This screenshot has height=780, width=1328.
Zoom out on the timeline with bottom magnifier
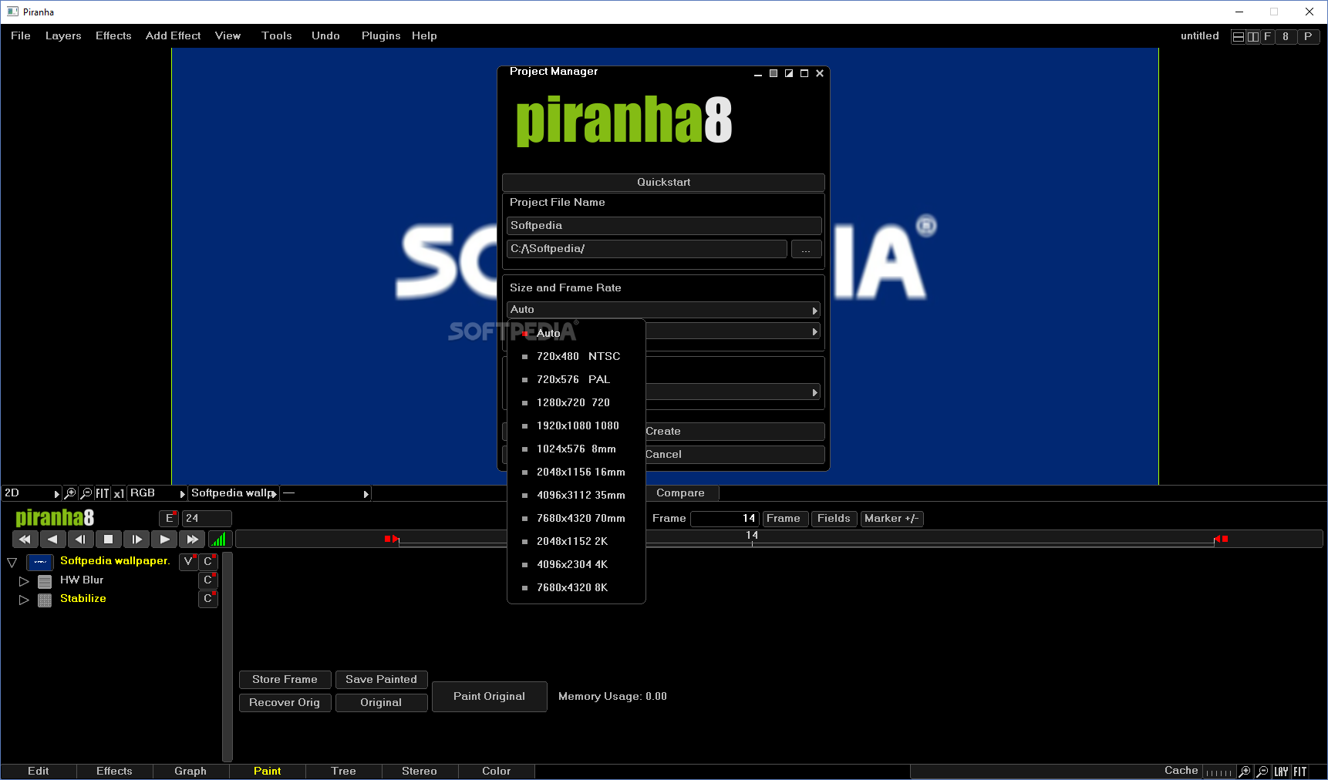(1262, 772)
